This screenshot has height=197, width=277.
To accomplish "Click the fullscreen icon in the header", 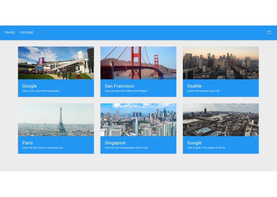I will pos(269,33).
